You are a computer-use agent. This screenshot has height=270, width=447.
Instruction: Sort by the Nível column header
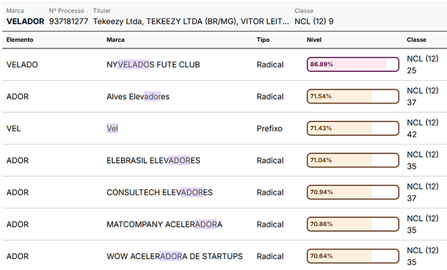(x=314, y=40)
